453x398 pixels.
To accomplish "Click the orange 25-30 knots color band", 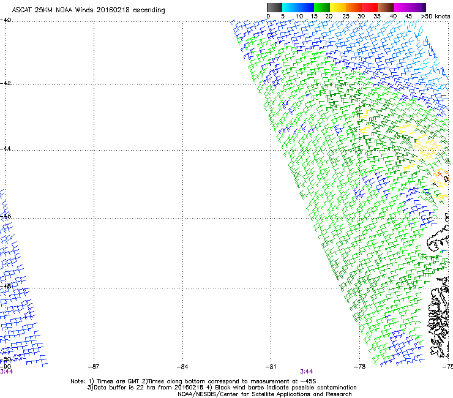I will pos(354,7).
